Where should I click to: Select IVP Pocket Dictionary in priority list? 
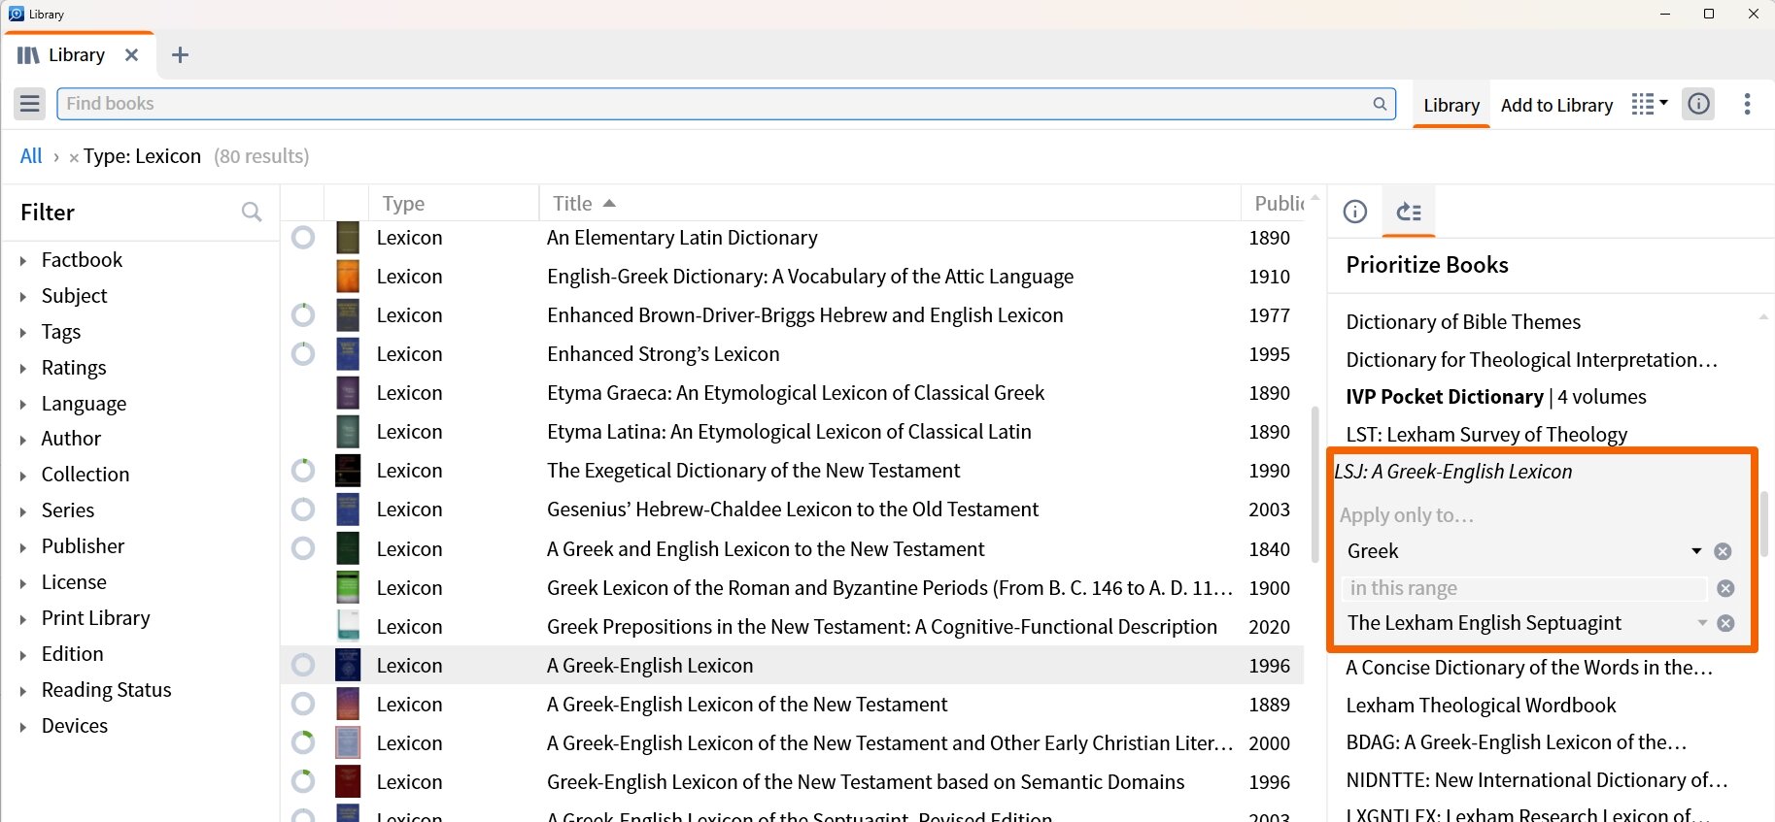pyautogui.click(x=1496, y=397)
